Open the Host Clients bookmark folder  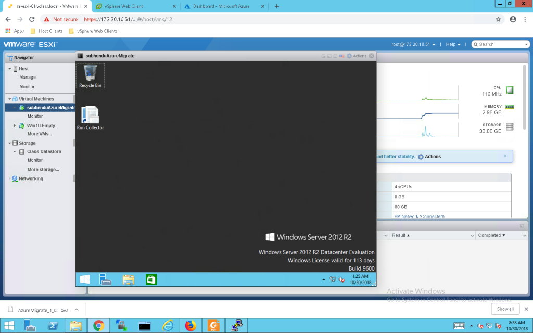(46, 31)
